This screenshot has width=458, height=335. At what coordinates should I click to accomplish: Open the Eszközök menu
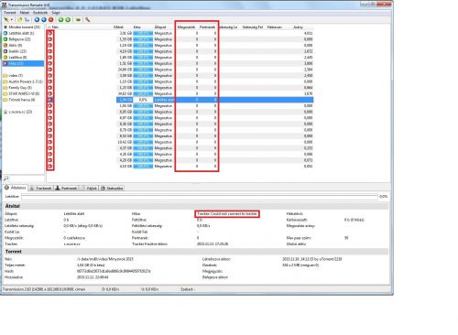(40, 13)
